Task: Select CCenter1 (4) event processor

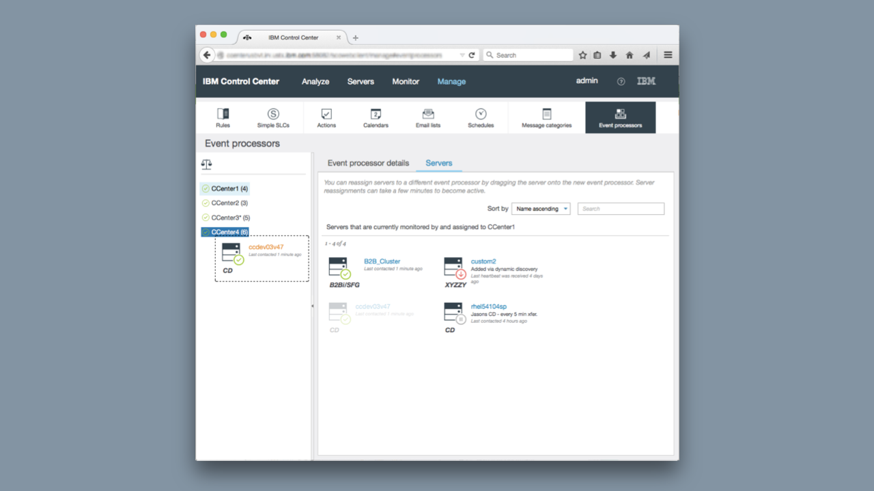Action: 225,188
